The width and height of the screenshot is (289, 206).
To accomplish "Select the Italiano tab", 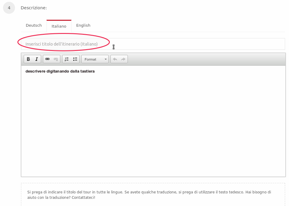I will pyautogui.click(x=59, y=26).
